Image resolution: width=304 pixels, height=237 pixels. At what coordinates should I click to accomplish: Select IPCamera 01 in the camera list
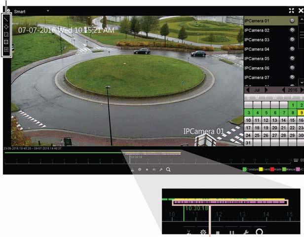click(x=270, y=21)
